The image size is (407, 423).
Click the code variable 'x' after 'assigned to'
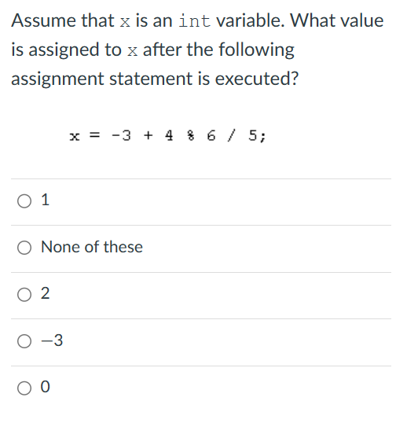tap(132, 51)
